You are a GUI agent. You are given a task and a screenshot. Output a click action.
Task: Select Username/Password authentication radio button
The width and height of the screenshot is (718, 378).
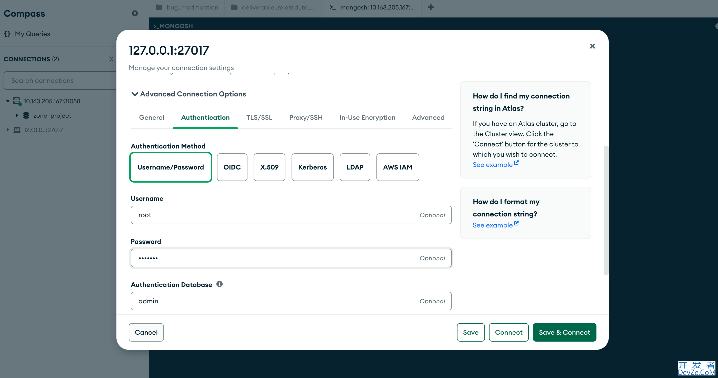point(171,167)
